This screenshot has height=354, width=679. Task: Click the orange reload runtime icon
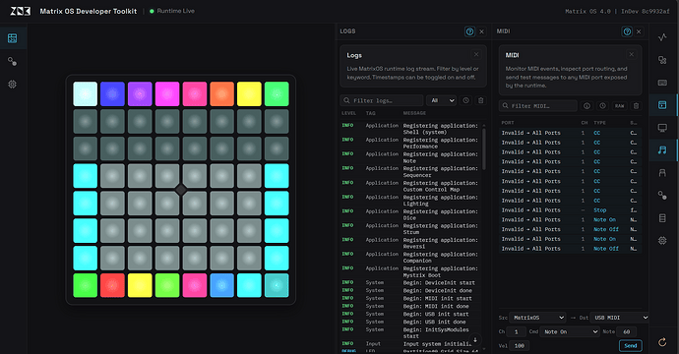[662, 342]
